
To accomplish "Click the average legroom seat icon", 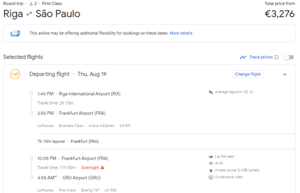I will coord(211,92).
